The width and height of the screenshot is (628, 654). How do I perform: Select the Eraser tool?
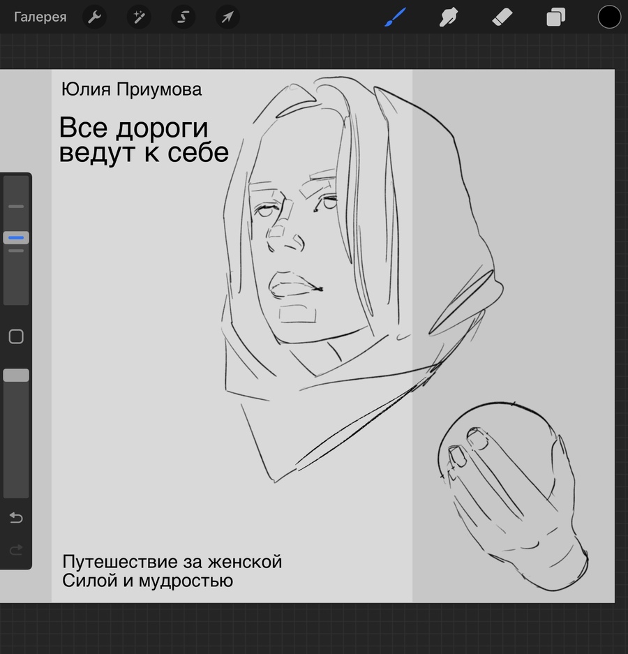pos(502,17)
